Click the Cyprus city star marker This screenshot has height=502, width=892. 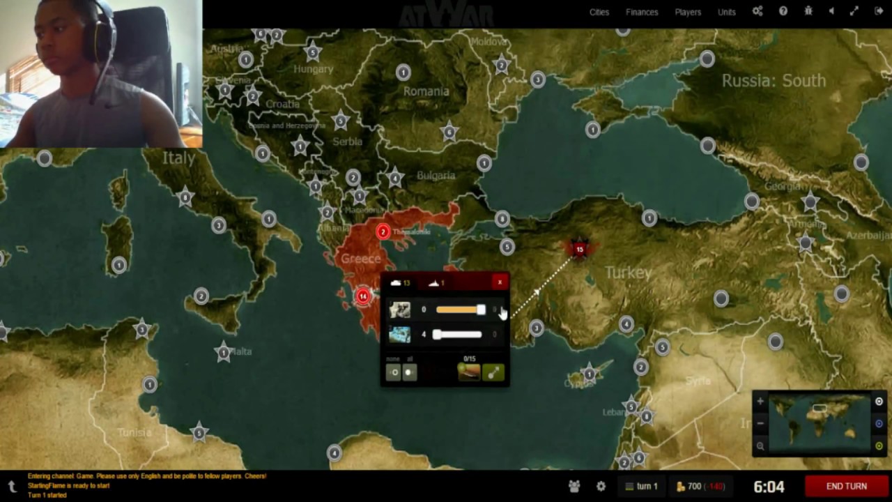589,374
